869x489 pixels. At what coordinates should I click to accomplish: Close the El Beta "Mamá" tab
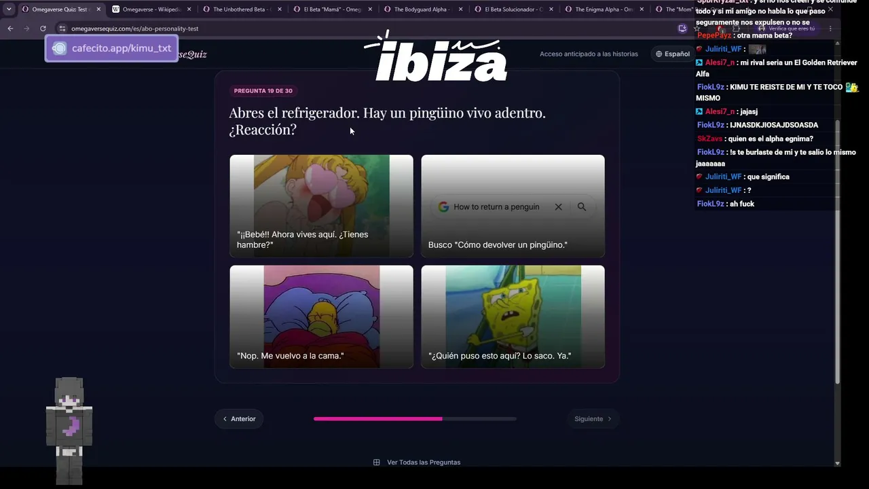370,10
